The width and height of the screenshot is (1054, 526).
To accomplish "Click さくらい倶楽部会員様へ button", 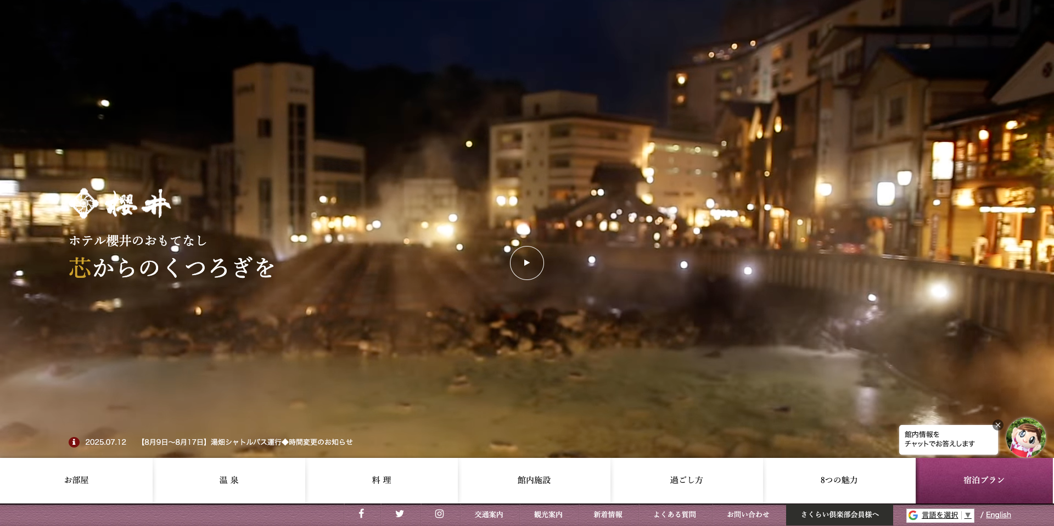I will (x=840, y=514).
